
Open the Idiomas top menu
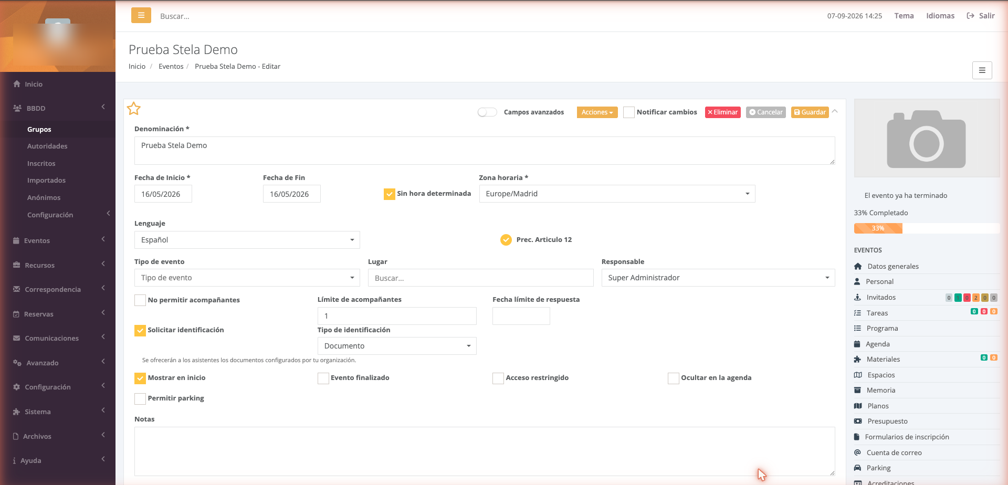coord(940,16)
